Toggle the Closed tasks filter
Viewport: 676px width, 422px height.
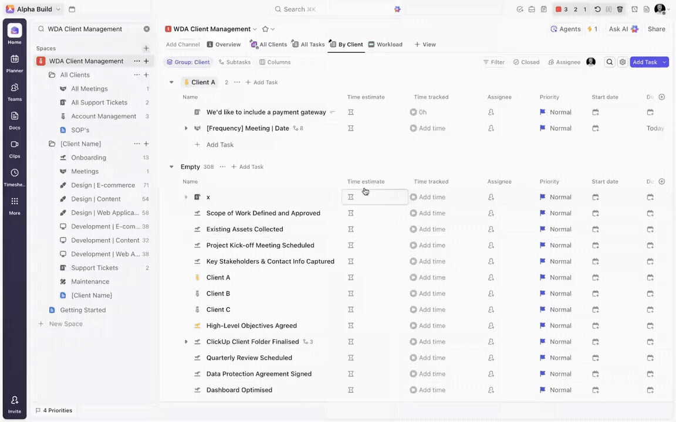pos(526,62)
